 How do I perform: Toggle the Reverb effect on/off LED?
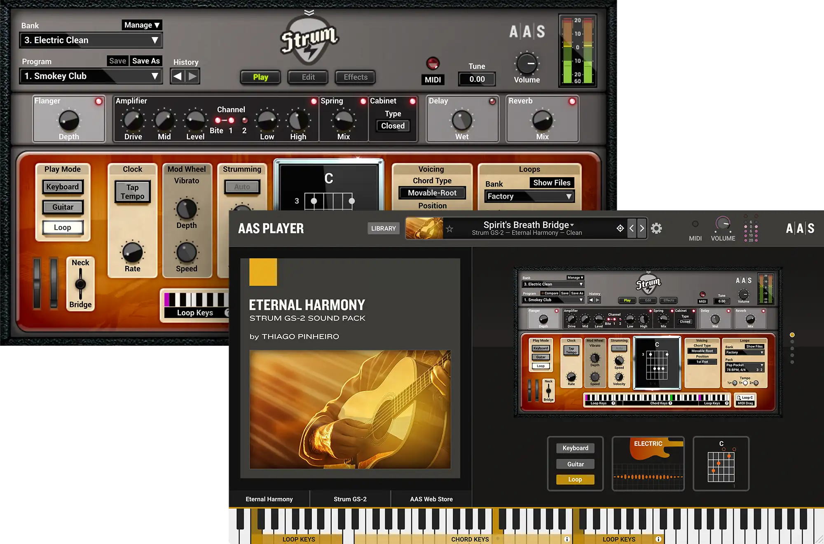[x=572, y=101]
